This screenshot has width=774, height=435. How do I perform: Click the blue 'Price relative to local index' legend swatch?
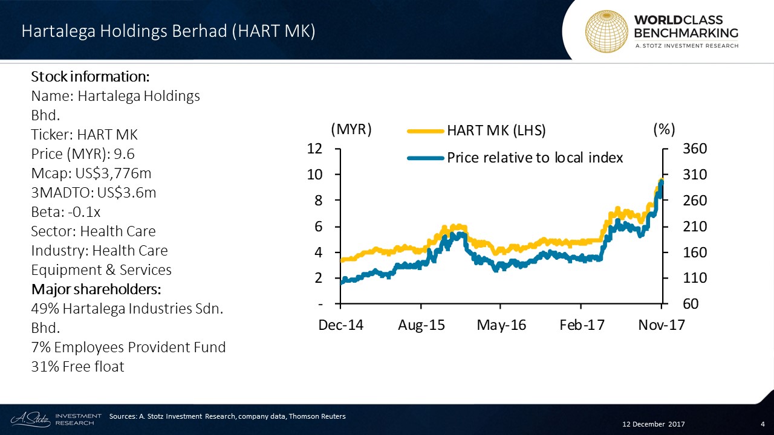coord(426,158)
